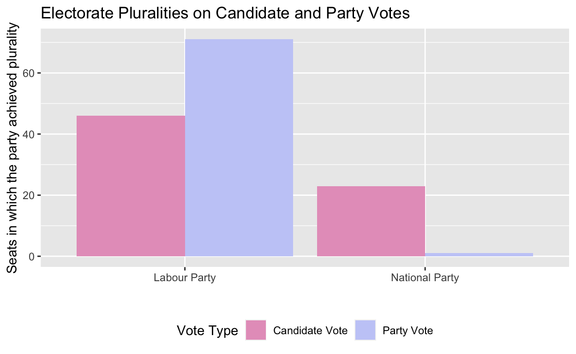Viewport: 576px width, 354px height.
Task: Click the y-axis tick label 20
Action: click(30, 195)
